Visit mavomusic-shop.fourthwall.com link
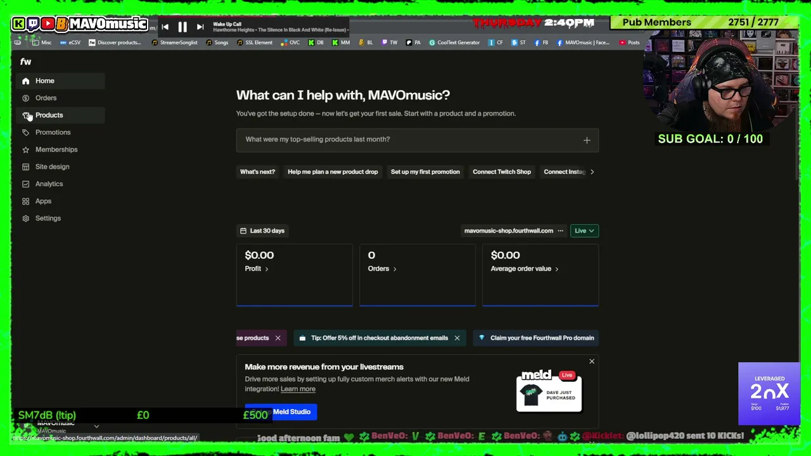The image size is (811, 456). [509, 231]
